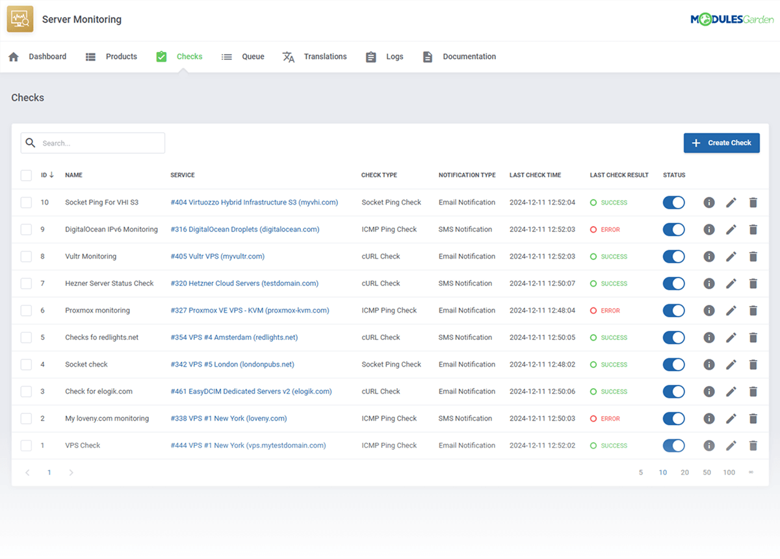Image resolution: width=780 pixels, height=559 pixels.
Task: Click the ModulesGarden logo
Action: click(x=732, y=19)
